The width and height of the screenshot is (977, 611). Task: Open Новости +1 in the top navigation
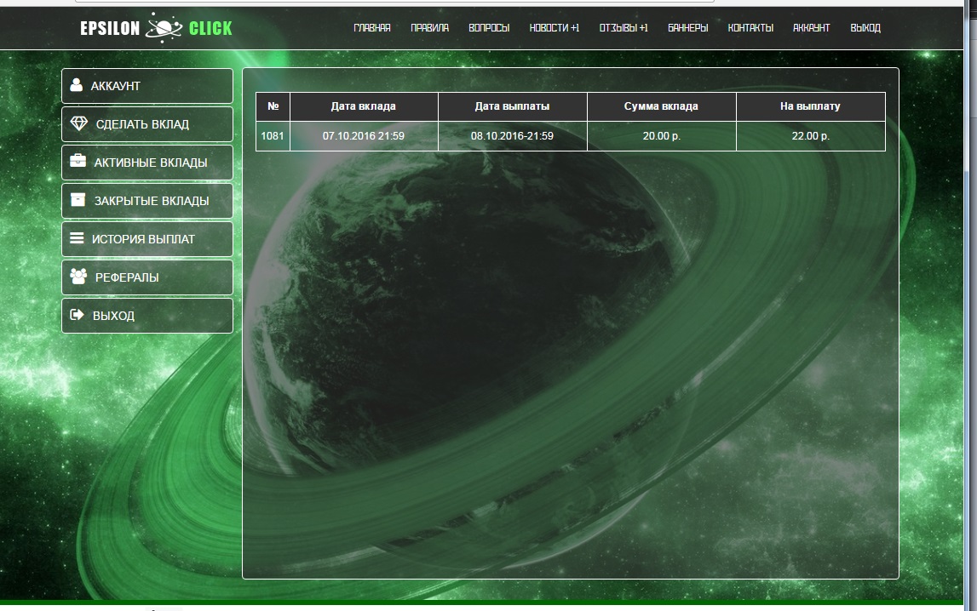click(x=554, y=28)
